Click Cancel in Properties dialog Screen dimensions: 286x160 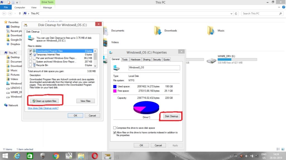click(158, 145)
